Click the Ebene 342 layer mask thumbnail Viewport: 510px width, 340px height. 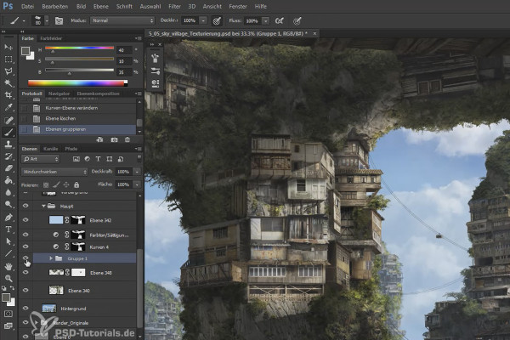(78, 220)
